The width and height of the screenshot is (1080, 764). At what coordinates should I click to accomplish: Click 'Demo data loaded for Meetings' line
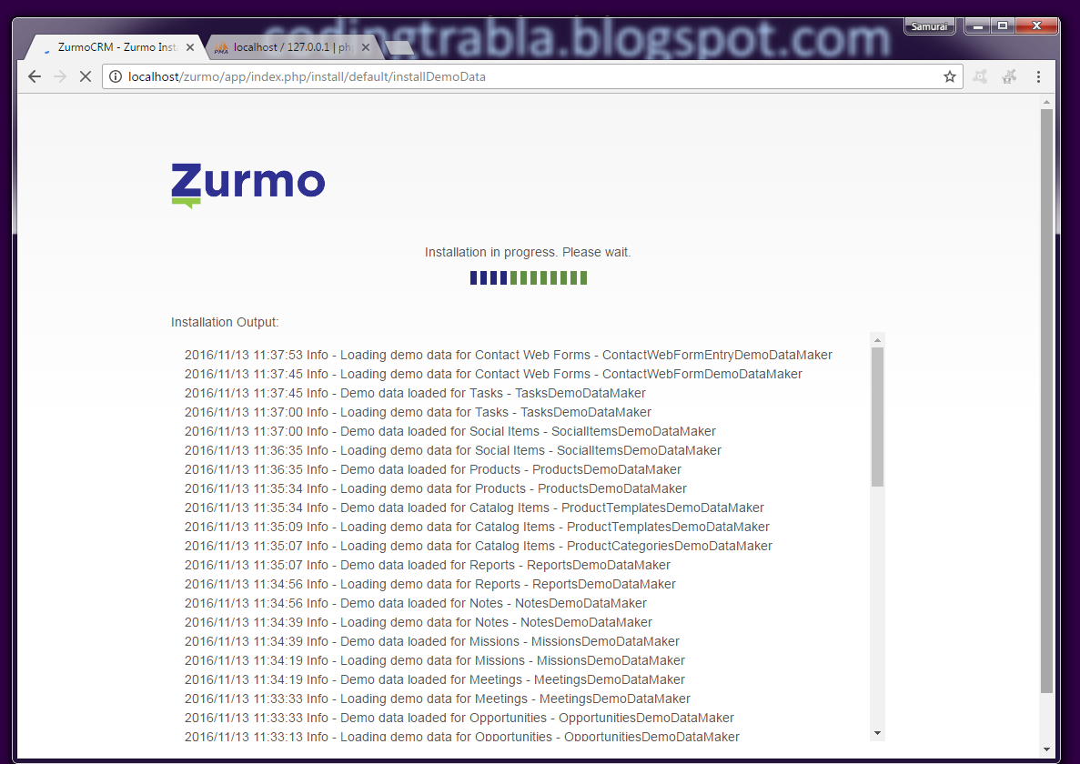click(x=435, y=680)
